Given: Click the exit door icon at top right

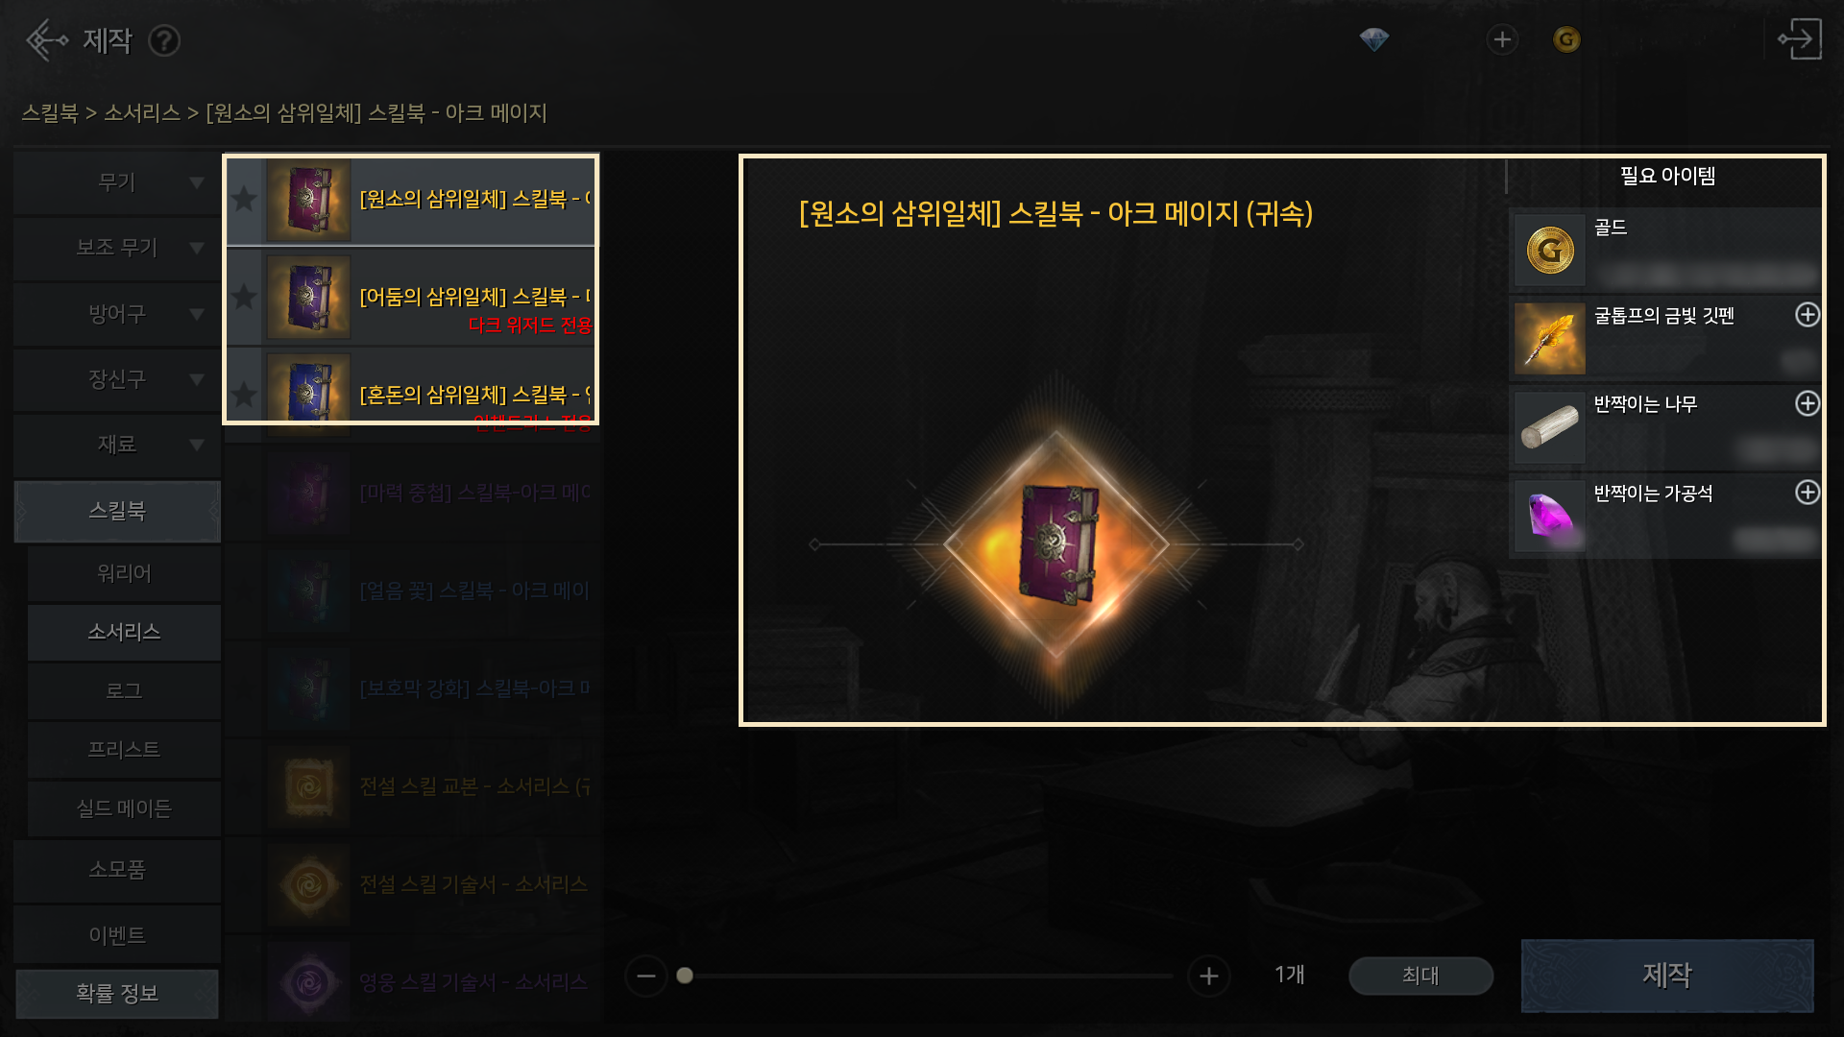Looking at the screenshot, I should (1800, 39).
